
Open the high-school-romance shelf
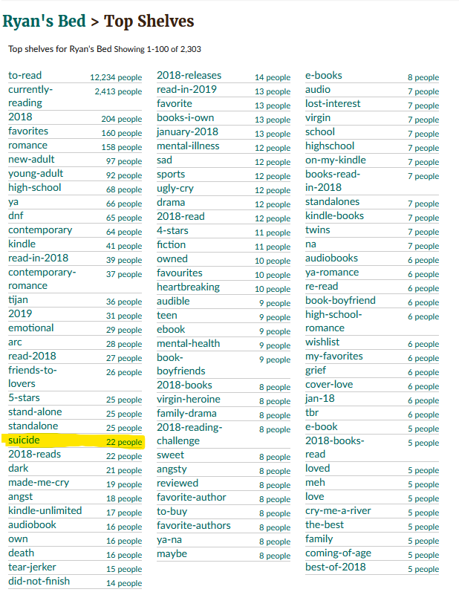click(x=333, y=322)
